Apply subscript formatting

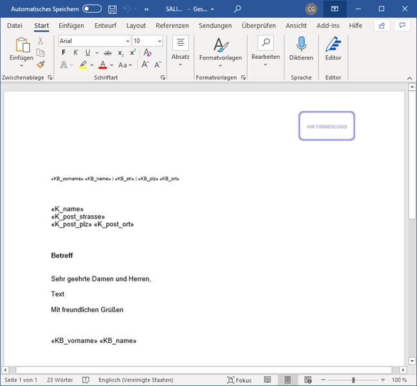pyautogui.click(x=120, y=53)
